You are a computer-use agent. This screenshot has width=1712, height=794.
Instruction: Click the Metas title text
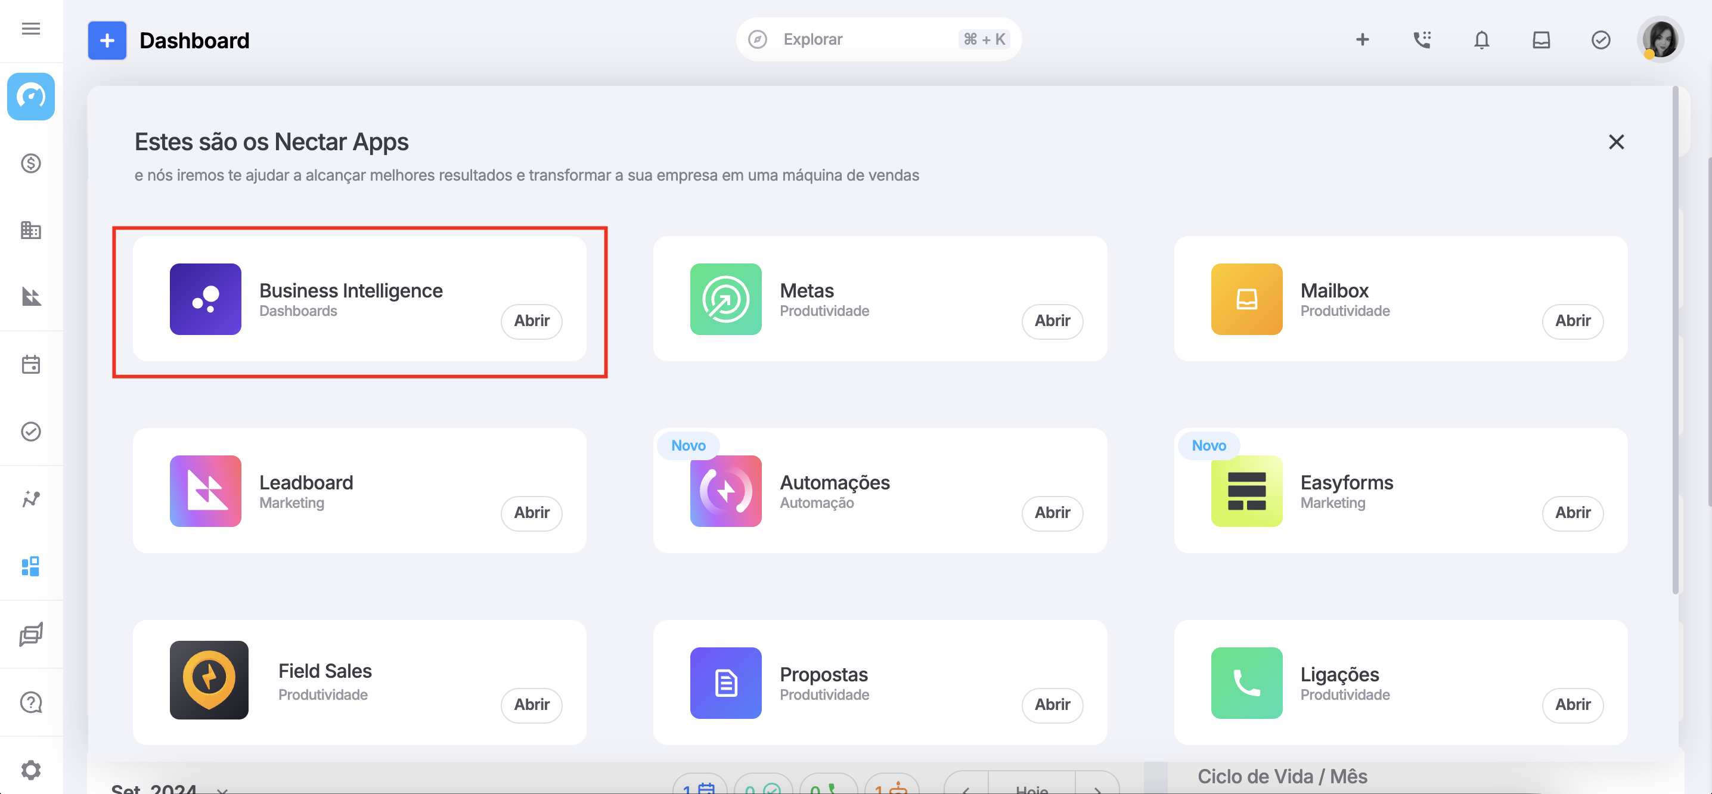coord(807,291)
